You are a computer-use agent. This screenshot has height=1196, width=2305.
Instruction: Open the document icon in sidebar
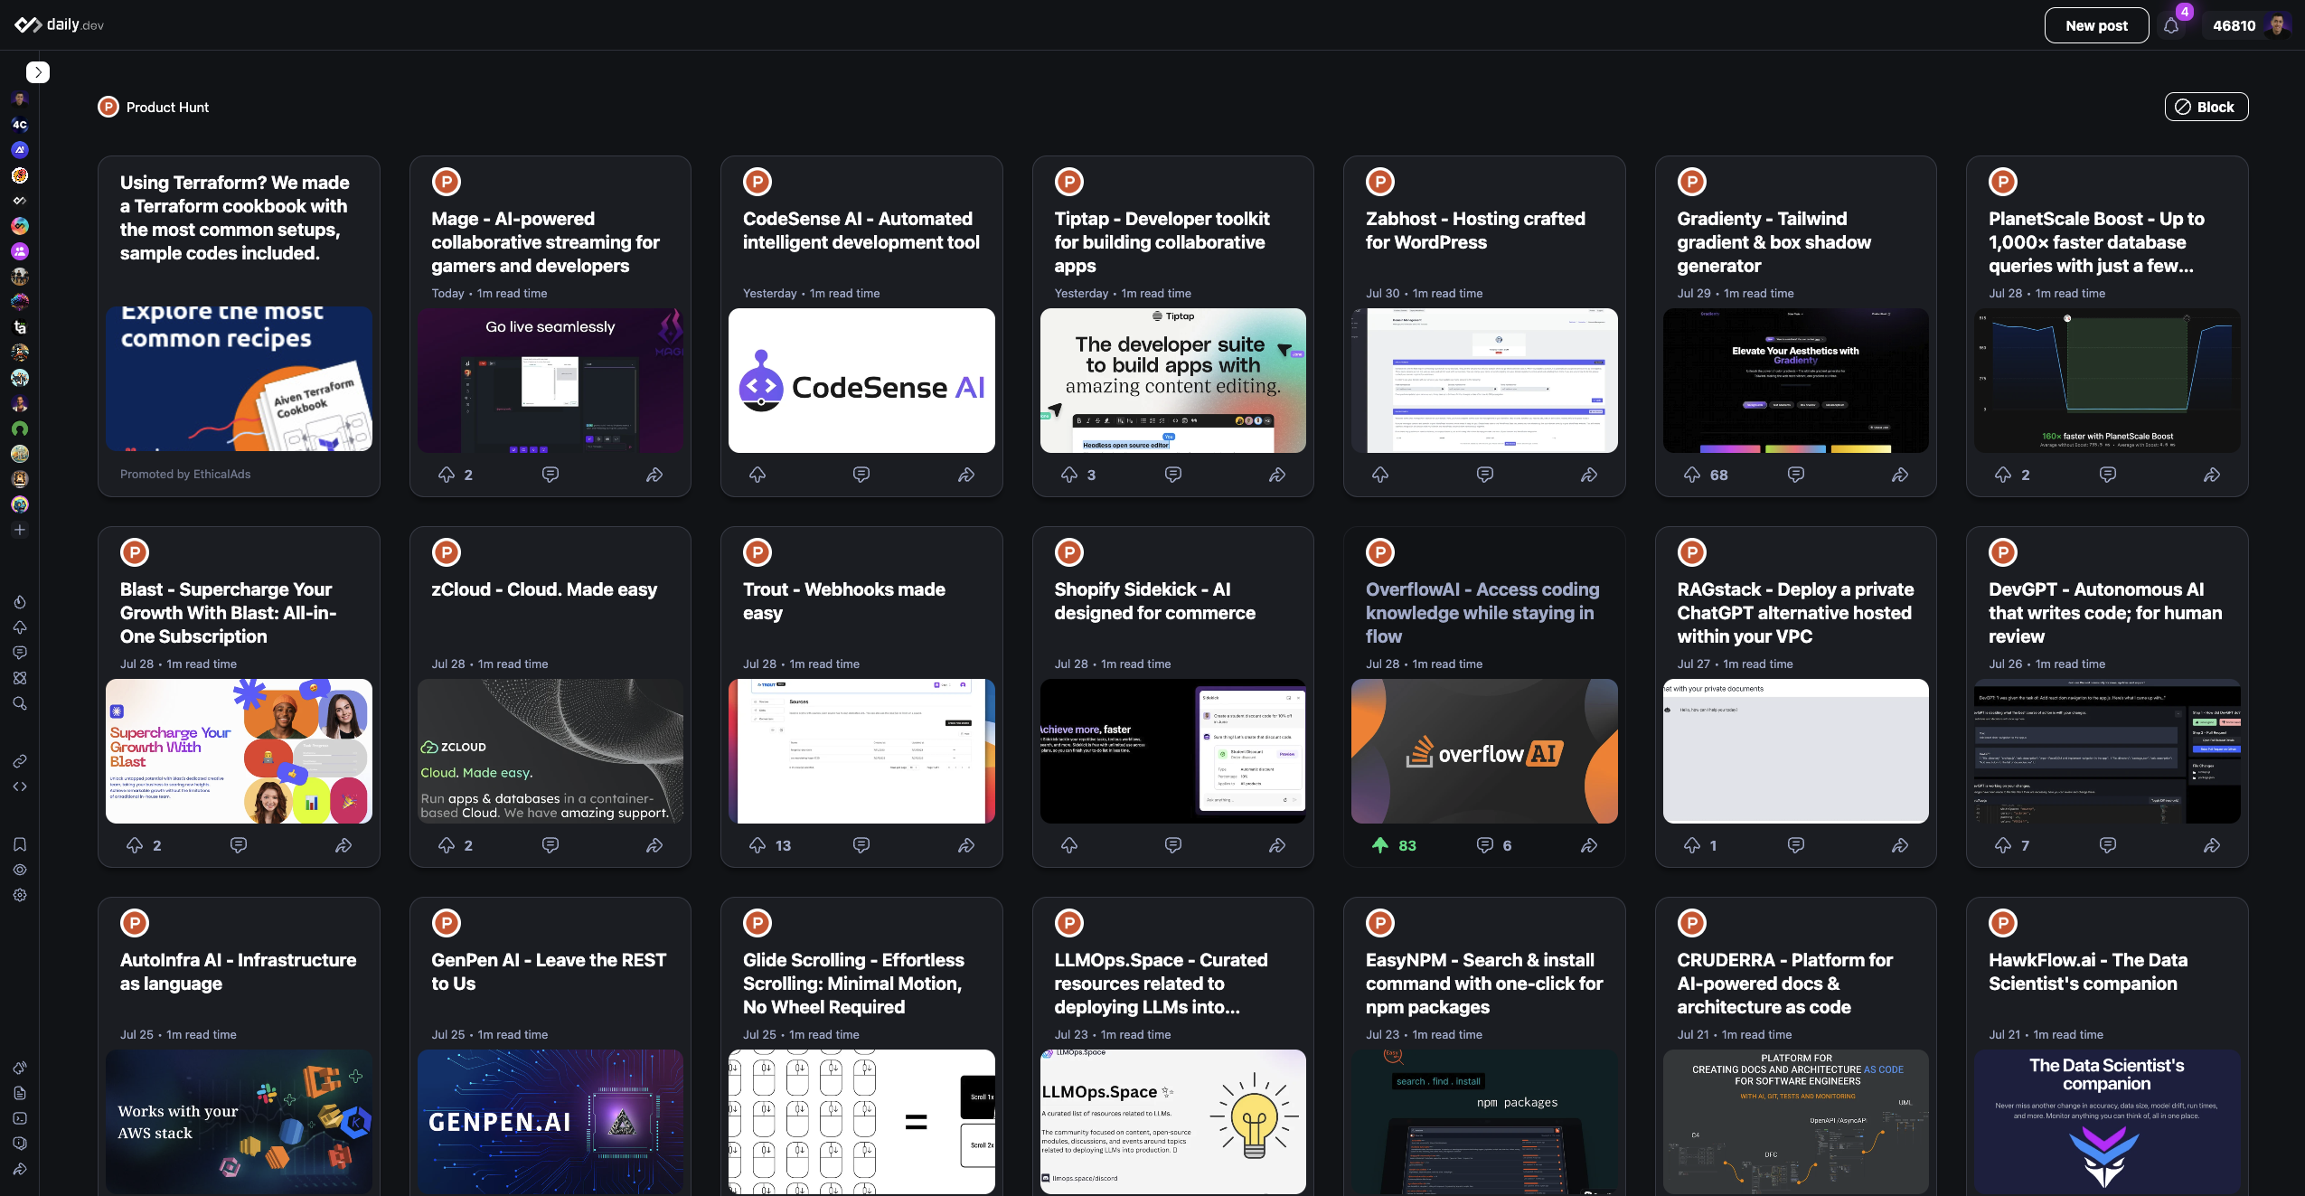tap(20, 1093)
